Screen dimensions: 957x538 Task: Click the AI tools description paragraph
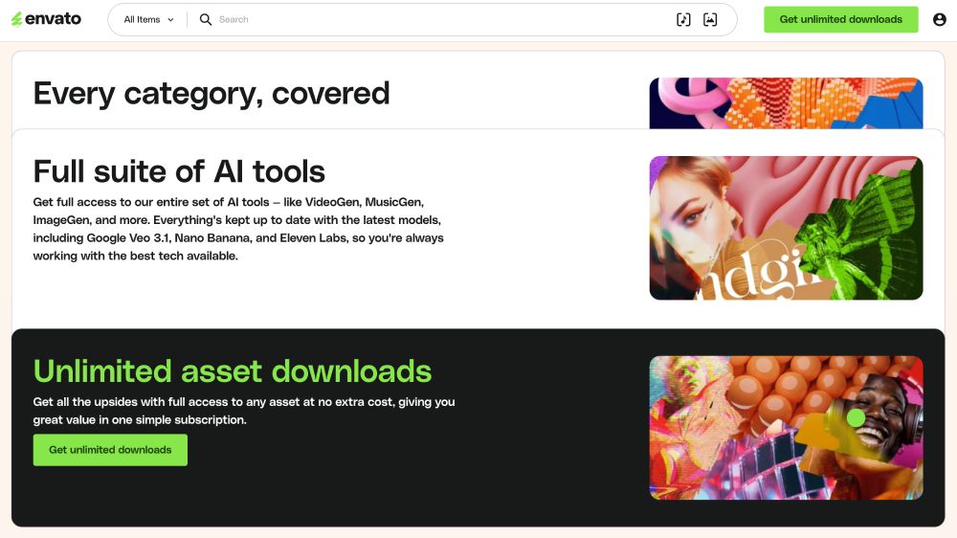click(x=238, y=229)
